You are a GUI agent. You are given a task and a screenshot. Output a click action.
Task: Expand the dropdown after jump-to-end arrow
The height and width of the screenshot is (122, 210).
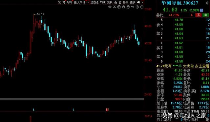(x=142, y=2)
